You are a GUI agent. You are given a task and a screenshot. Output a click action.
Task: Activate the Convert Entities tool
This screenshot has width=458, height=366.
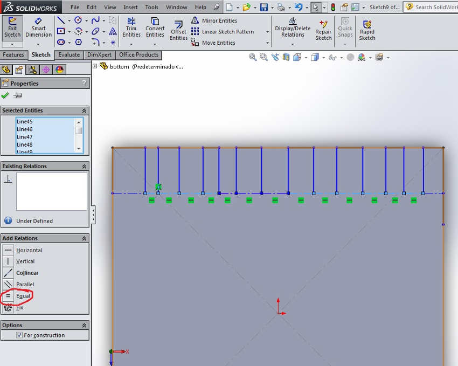[155, 27]
